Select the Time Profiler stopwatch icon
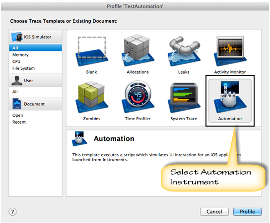The width and height of the screenshot is (270, 223). coord(138,96)
